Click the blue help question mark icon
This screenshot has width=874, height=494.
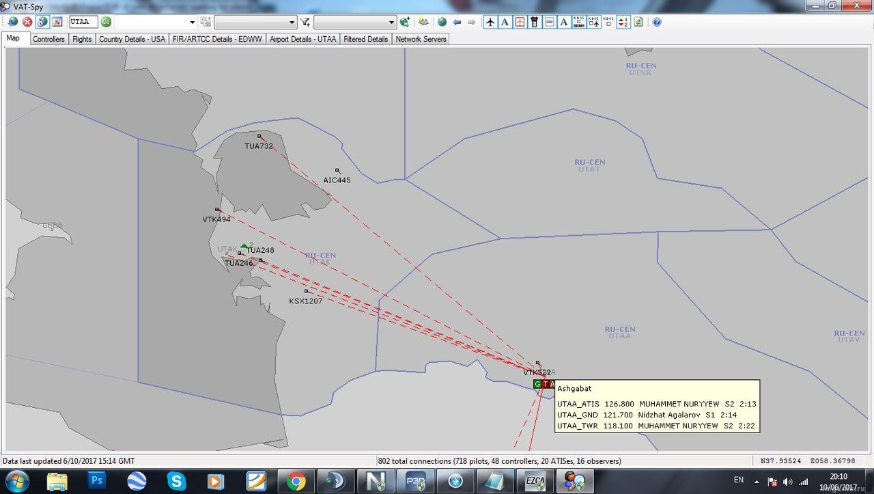pyautogui.click(x=657, y=22)
